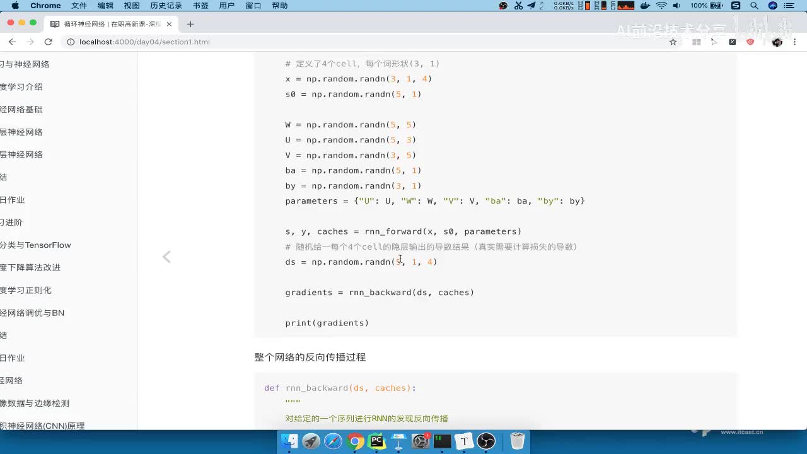Click the volume speaker menu bar icon
This screenshot has height=454, width=807.
pos(676,6)
